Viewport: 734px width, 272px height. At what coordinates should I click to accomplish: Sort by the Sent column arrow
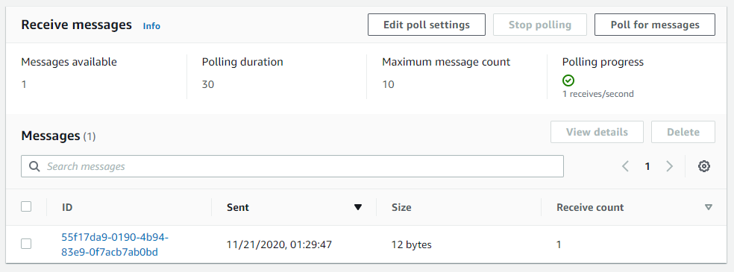tap(358, 207)
